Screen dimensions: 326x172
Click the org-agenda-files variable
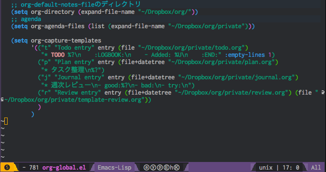pyautogui.click(x=58, y=26)
